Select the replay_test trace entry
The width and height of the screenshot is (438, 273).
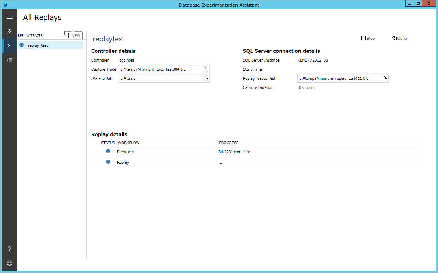point(50,45)
